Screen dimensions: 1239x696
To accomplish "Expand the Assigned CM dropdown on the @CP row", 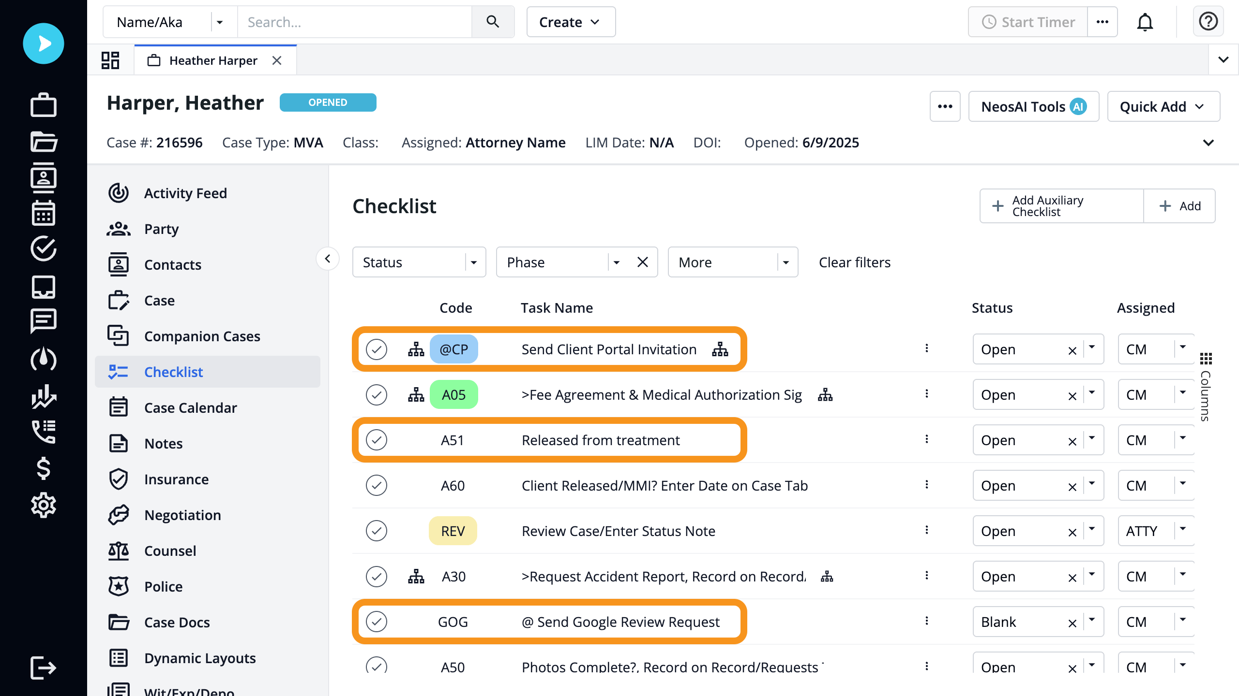I will click(x=1182, y=349).
